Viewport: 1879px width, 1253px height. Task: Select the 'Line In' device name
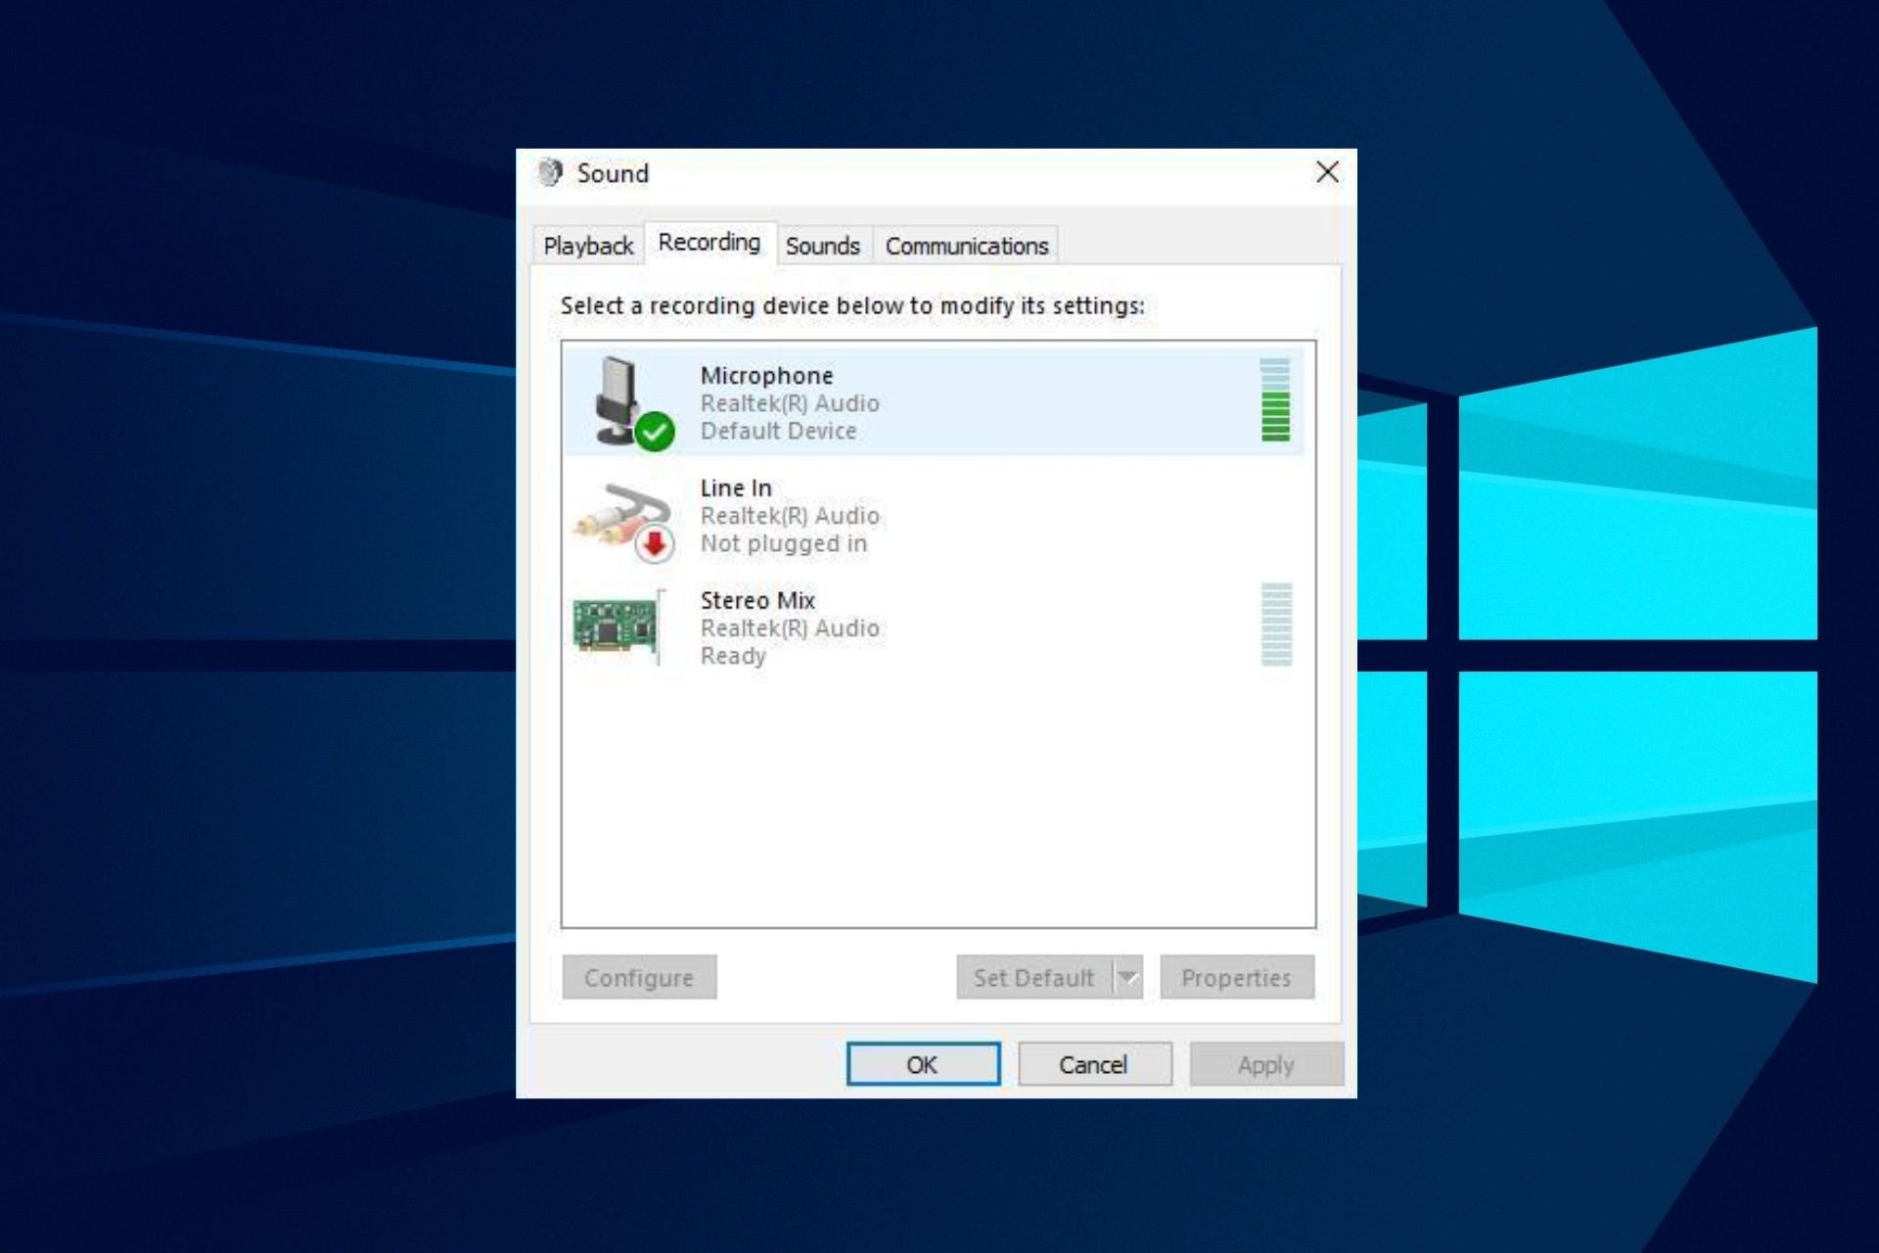point(736,487)
